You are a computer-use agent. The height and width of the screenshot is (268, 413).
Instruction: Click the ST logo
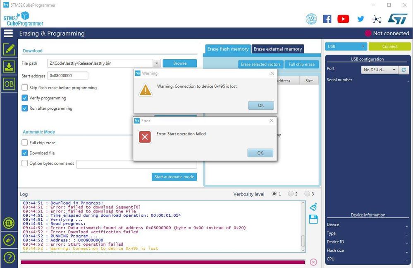coord(398,19)
